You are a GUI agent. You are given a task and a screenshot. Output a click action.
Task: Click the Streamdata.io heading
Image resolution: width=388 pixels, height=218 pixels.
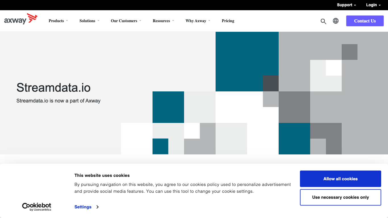pyautogui.click(x=53, y=87)
